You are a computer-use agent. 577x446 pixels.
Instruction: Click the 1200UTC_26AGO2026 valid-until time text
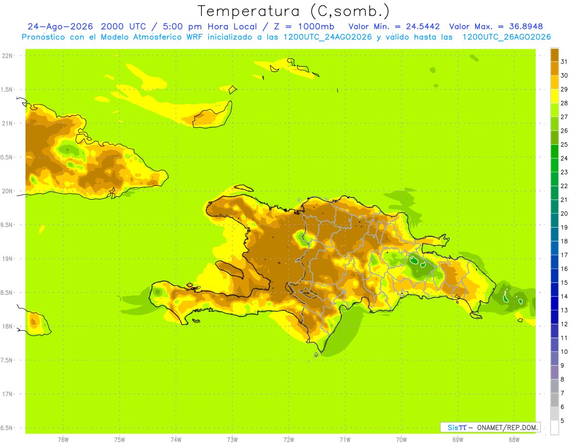[506, 37]
